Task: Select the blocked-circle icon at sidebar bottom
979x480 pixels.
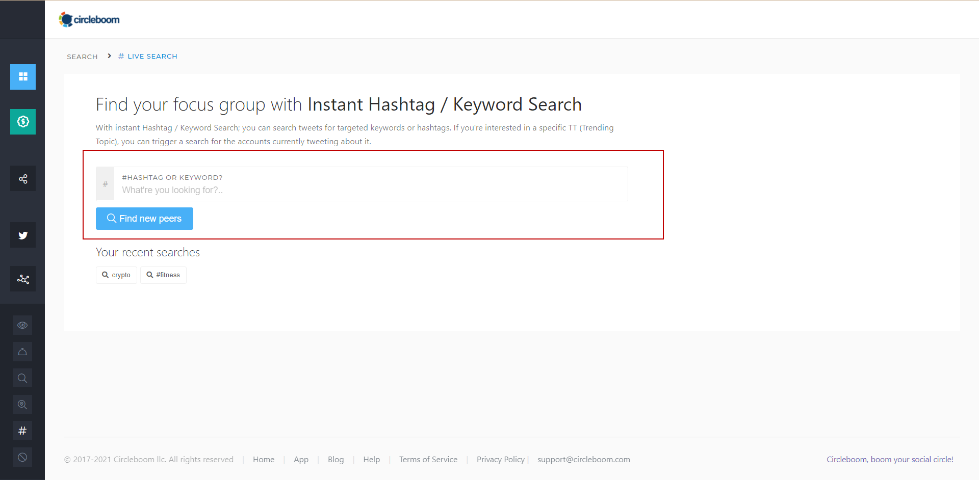Action: pos(22,457)
